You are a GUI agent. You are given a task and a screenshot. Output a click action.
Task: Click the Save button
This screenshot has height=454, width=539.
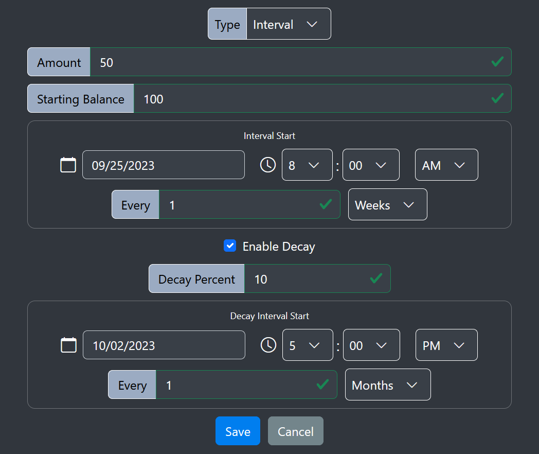(x=238, y=431)
